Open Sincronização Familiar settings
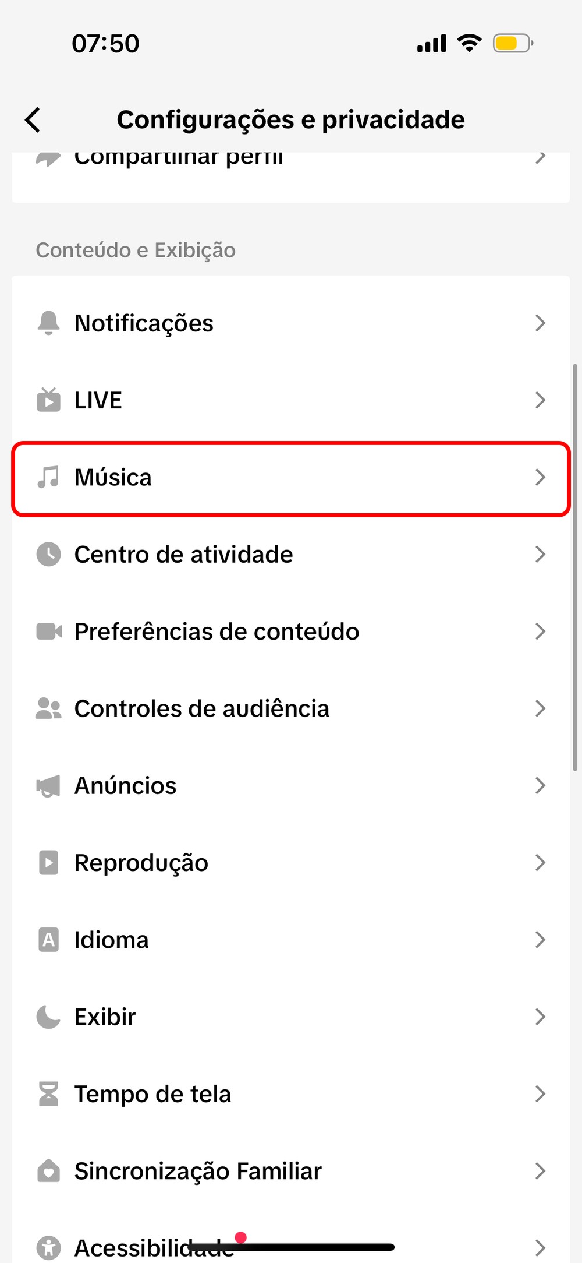Viewport: 582px width, 1263px height. (198, 1171)
